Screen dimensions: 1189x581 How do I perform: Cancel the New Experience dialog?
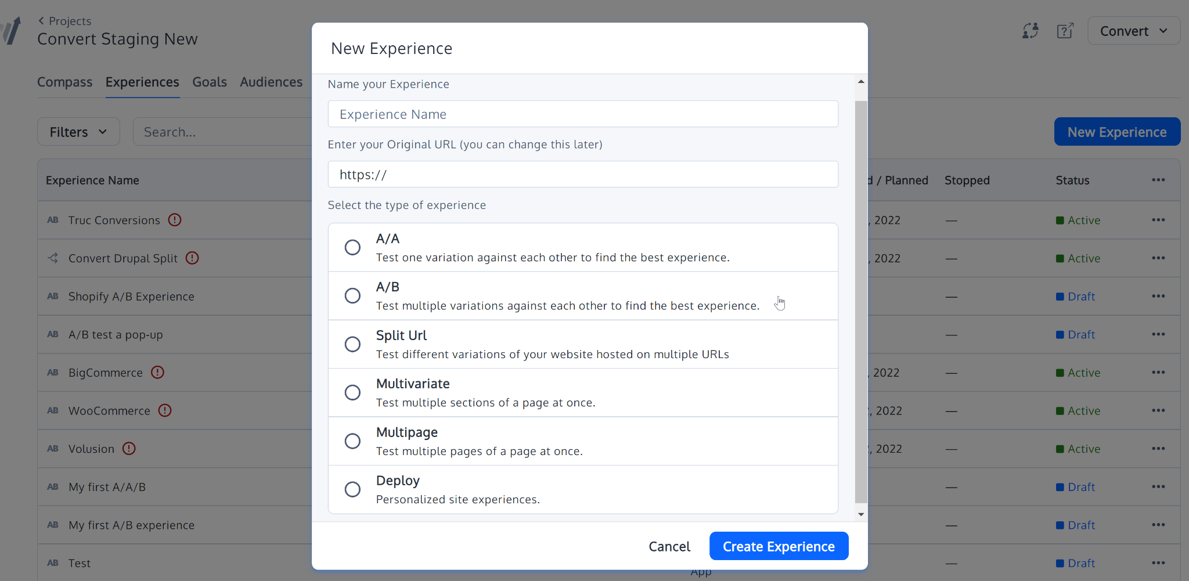click(669, 546)
